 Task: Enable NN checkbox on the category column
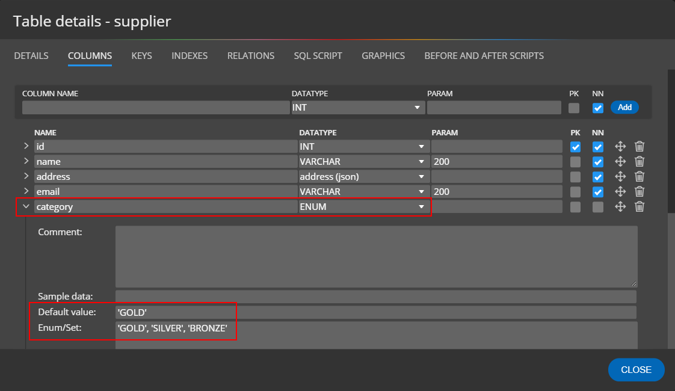pos(597,206)
